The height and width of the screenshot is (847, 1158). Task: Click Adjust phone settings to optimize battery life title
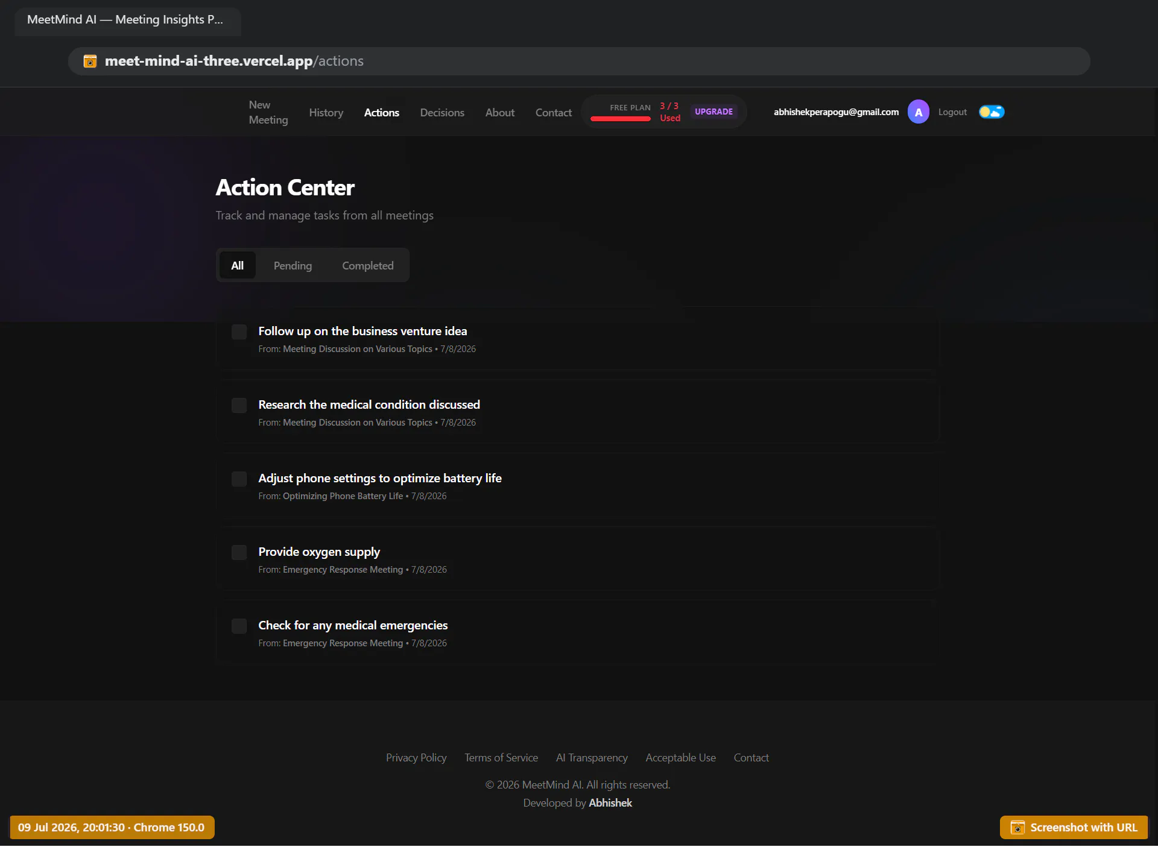click(380, 478)
